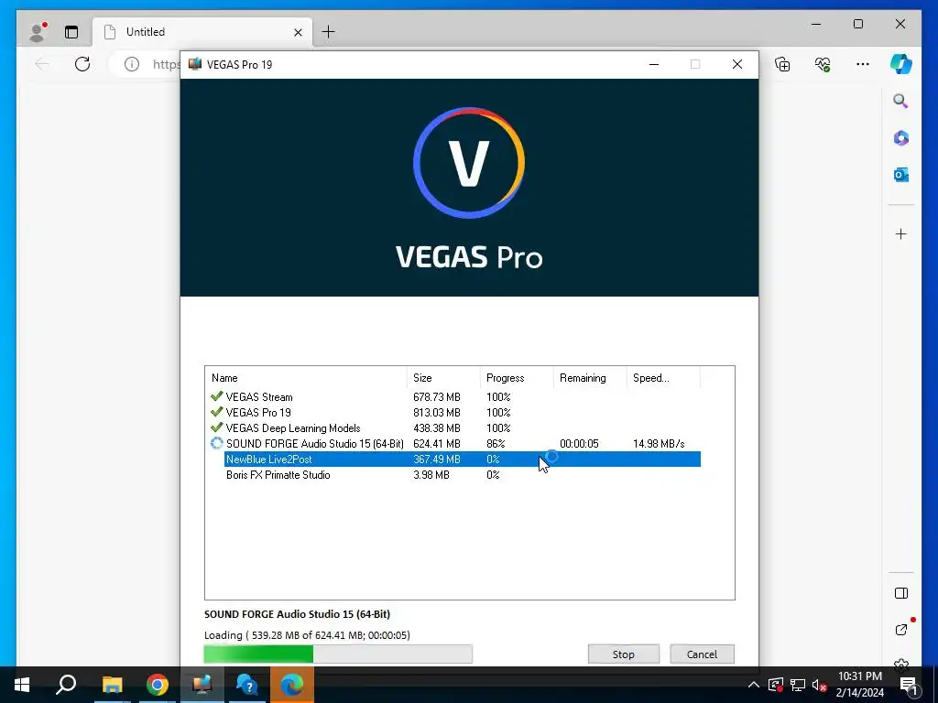Open Google Chrome from taskbar
The width and height of the screenshot is (938, 703).
pos(158,685)
